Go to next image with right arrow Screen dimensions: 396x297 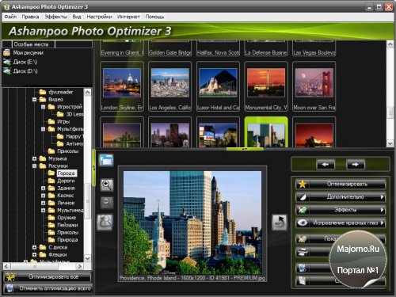pos(356,165)
